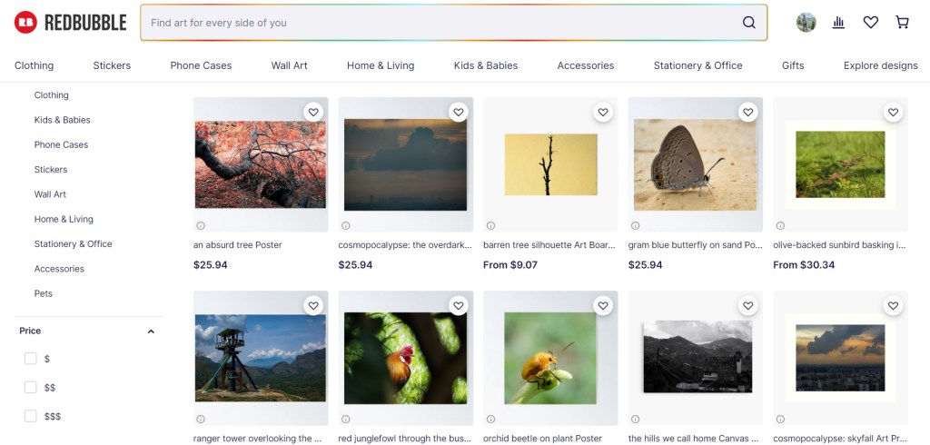Screen dimensions: 930x445
Task: Tick the $$$ price checkbox
Action: tap(31, 416)
